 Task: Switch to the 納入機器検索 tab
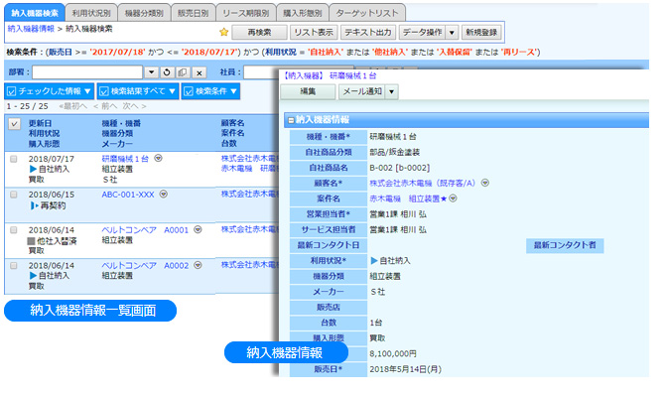pyautogui.click(x=35, y=13)
